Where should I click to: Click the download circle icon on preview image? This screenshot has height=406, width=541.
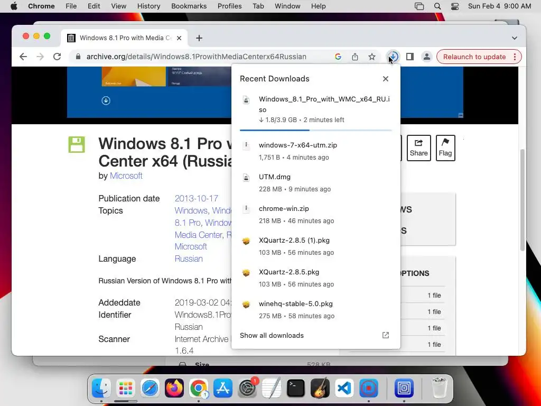[106, 100]
